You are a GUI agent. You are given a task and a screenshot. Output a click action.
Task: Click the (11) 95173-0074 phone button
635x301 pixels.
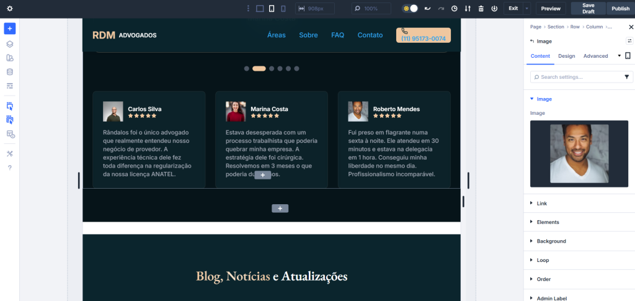point(423,35)
